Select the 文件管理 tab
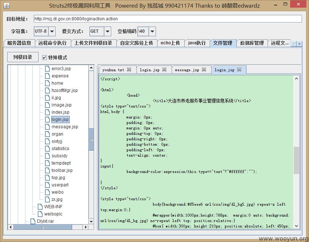309x242 pixels. pyautogui.click(x=223, y=43)
